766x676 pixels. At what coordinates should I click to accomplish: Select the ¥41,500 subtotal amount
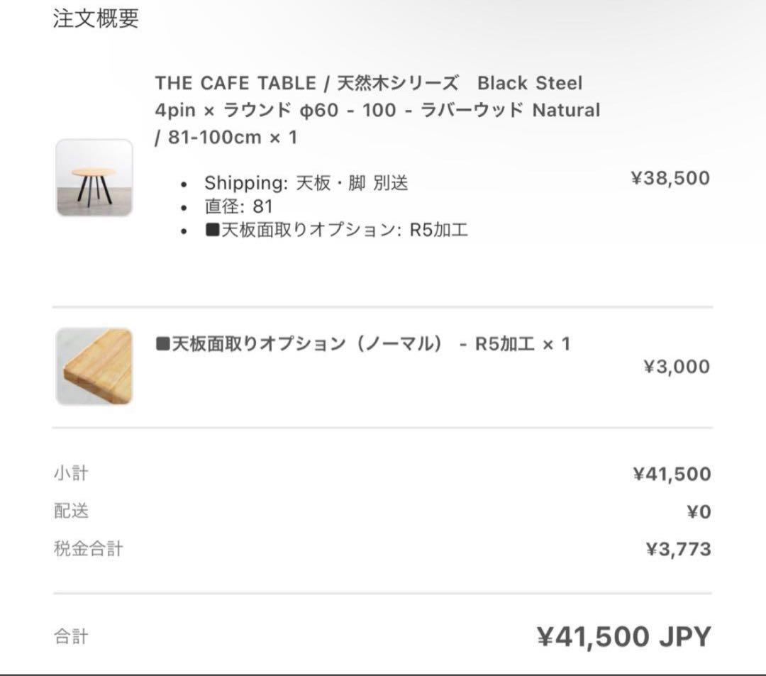pyautogui.click(x=672, y=474)
